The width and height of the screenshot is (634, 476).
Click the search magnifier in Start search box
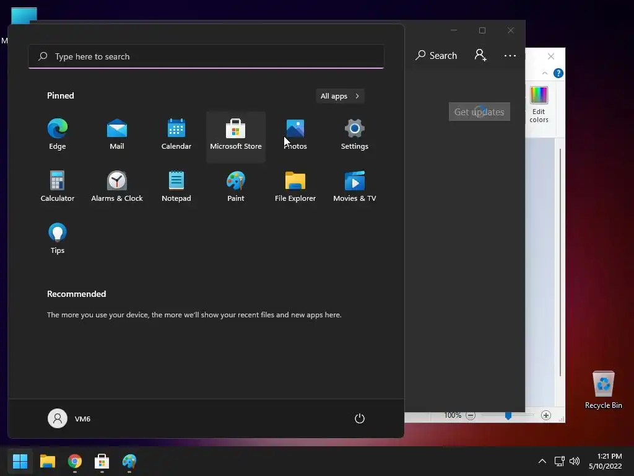tap(43, 56)
